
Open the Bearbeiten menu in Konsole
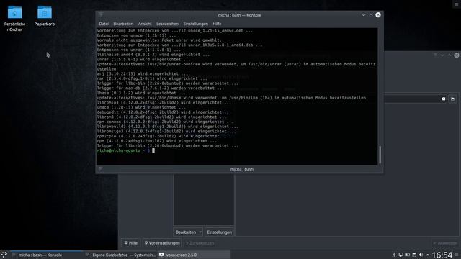pyautogui.click(x=123, y=24)
